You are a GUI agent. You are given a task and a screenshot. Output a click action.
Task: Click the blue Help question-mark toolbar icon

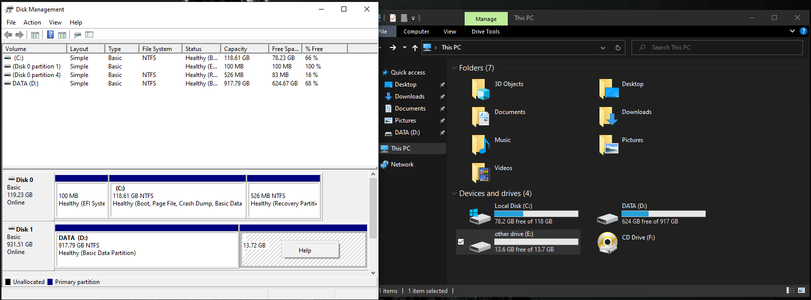point(50,34)
